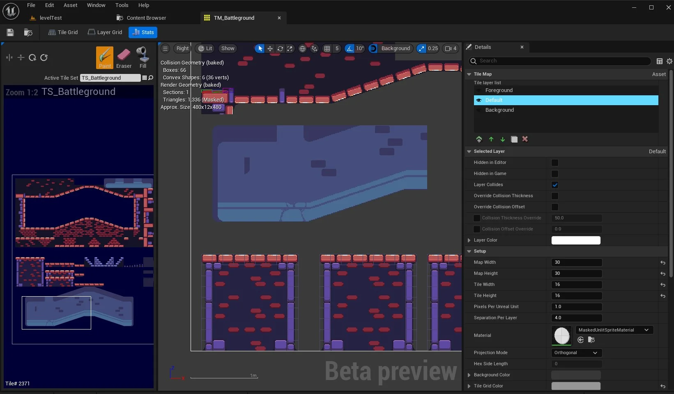Open the Asset menu

[x=70, y=5]
